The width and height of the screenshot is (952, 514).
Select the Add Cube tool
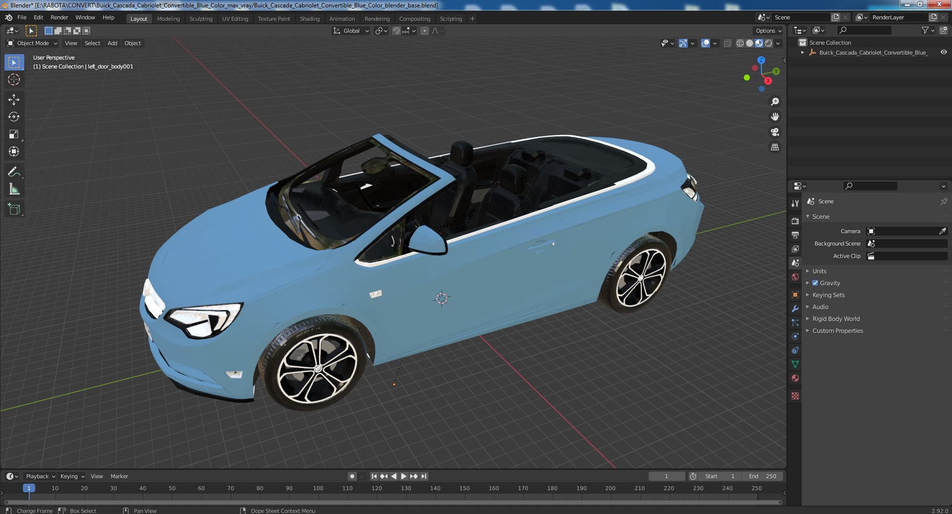[14, 209]
